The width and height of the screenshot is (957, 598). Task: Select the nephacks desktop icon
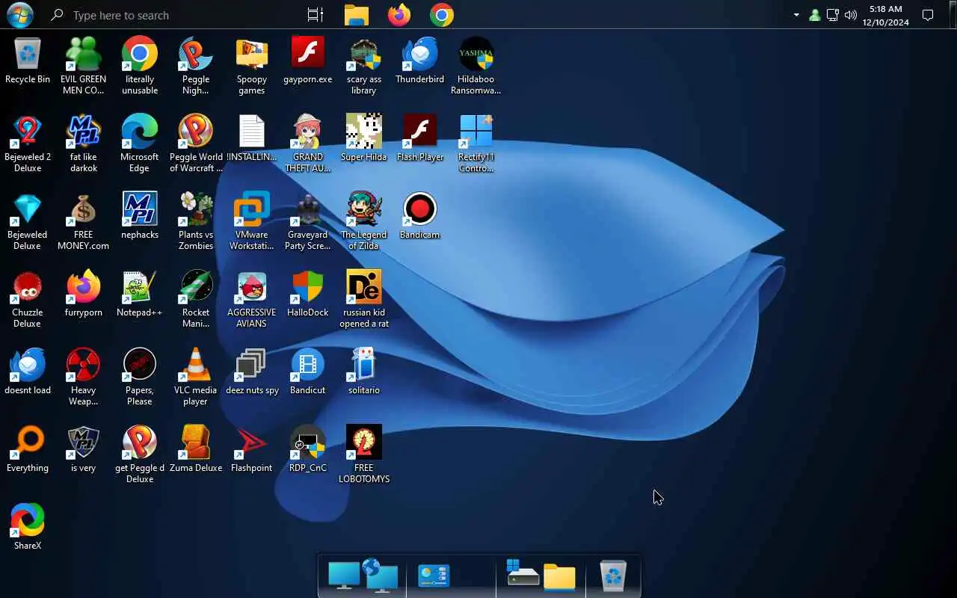(140, 217)
